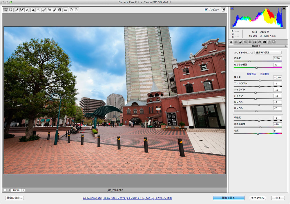Adjust the 色かぶり補正 slider

click(257, 68)
